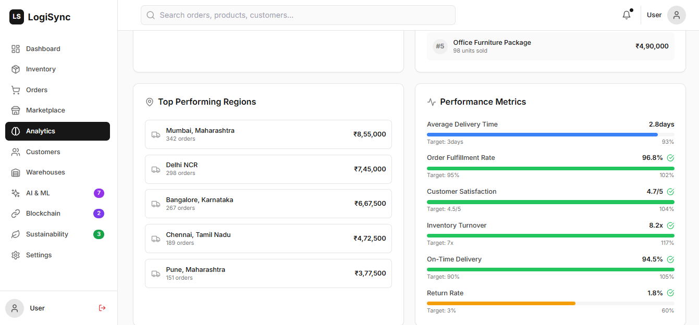Image resolution: width=699 pixels, height=325 pixels.
Task: Click the notification bell icon
Action: pyautogui.click(x=627, y=15)
